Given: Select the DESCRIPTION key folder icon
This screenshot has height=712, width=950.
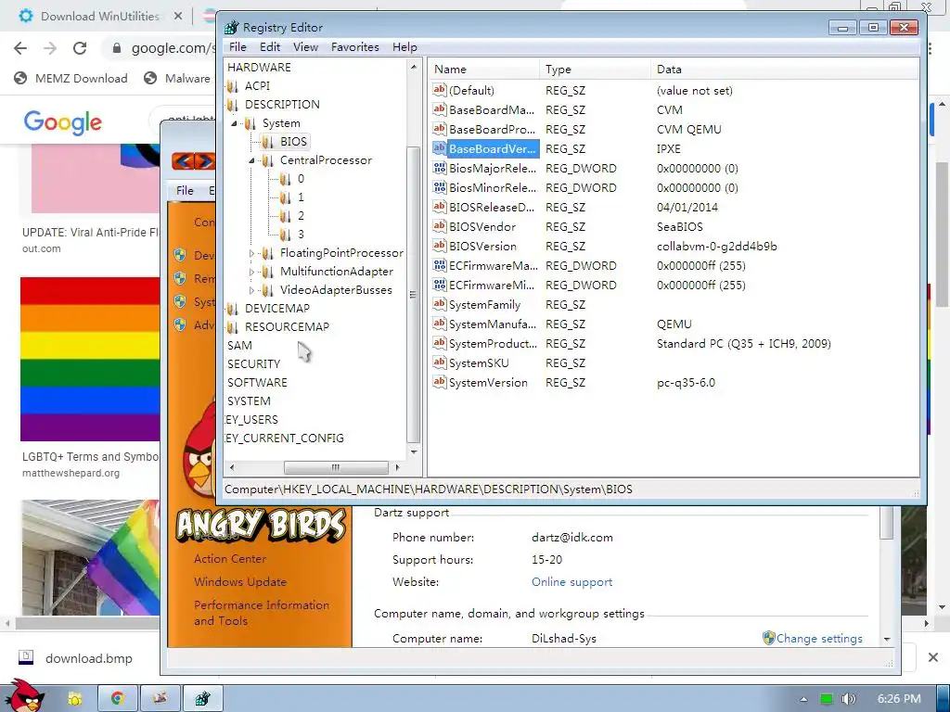Looking at the screenshot, I should [233, 105].
